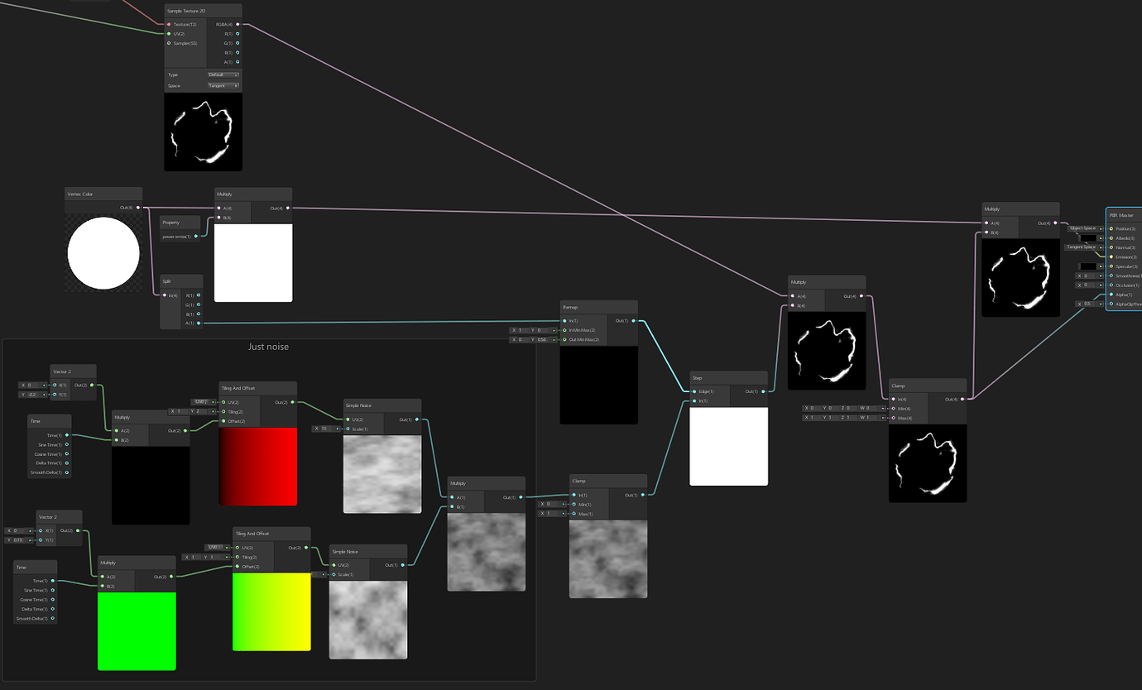Click the Scale(1) port beside the X 15 field
This screenshot has height=690, width=1142.
pyautogui.click(x=348, y=429)
